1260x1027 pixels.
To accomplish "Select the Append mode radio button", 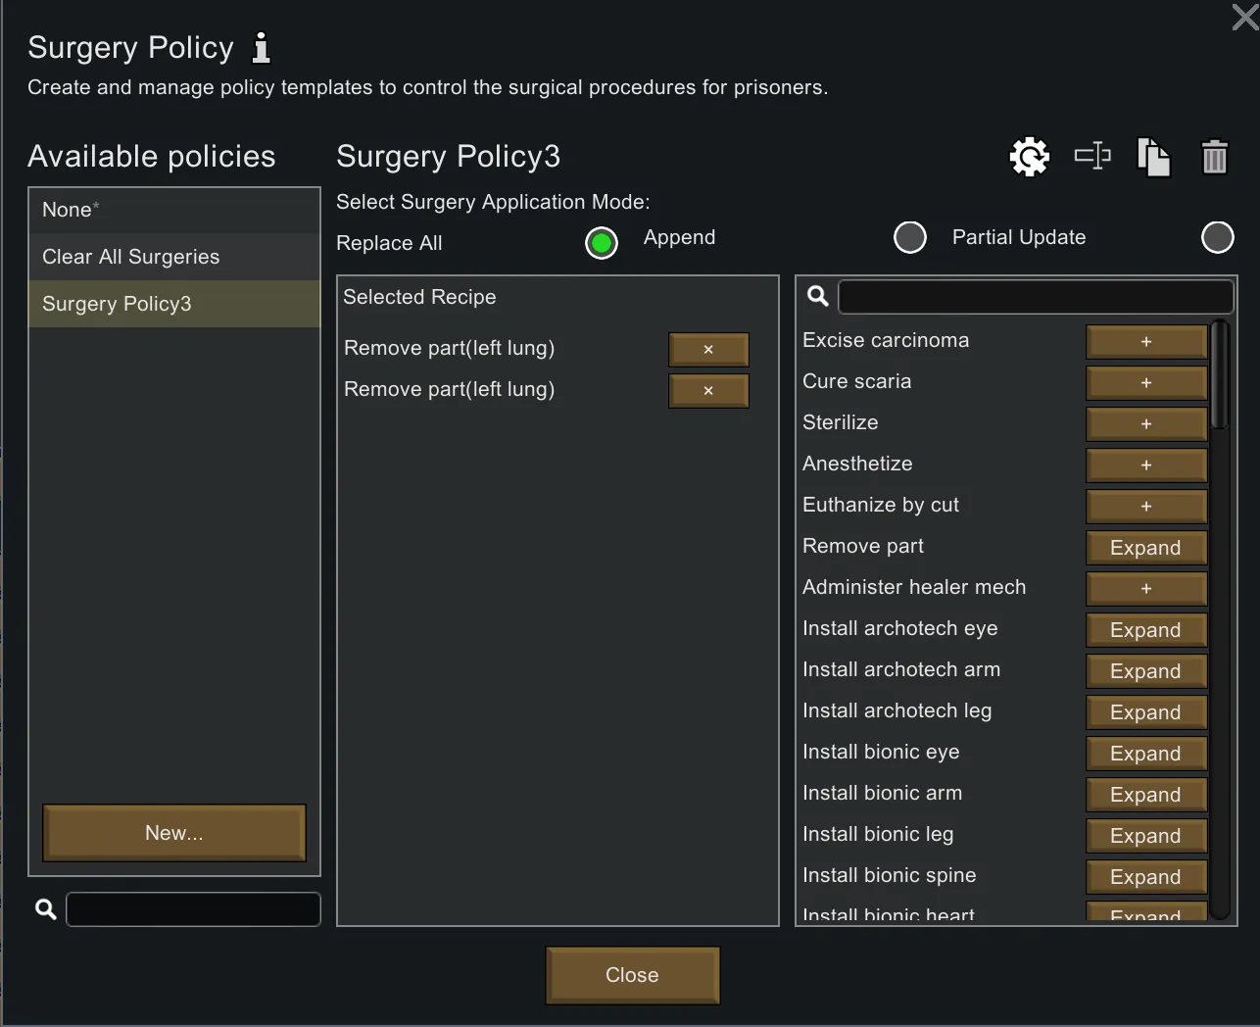I will pyautogui.click(x=909, y=237).
